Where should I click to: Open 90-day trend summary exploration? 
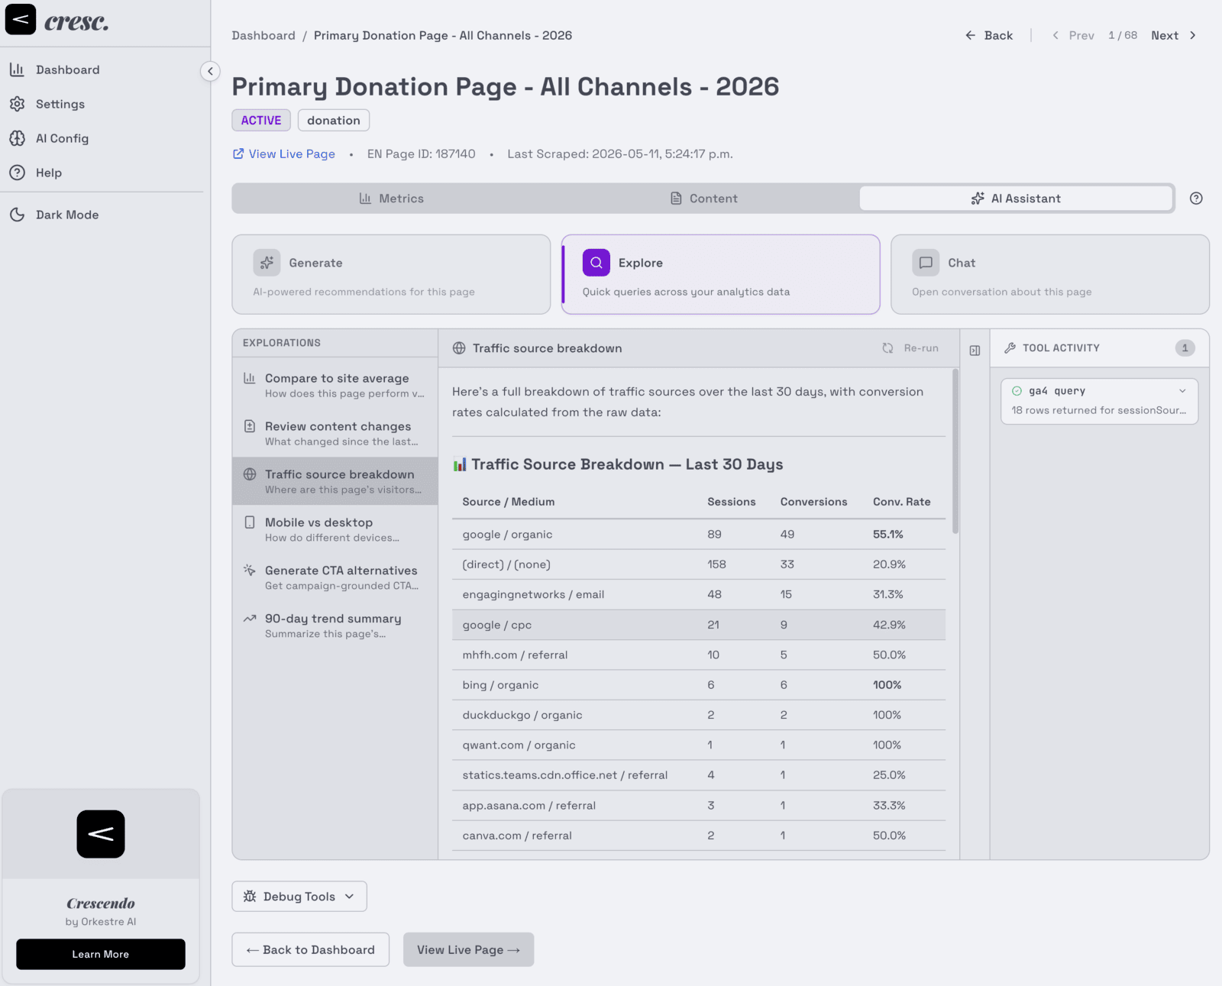click(x=335, y=626)
